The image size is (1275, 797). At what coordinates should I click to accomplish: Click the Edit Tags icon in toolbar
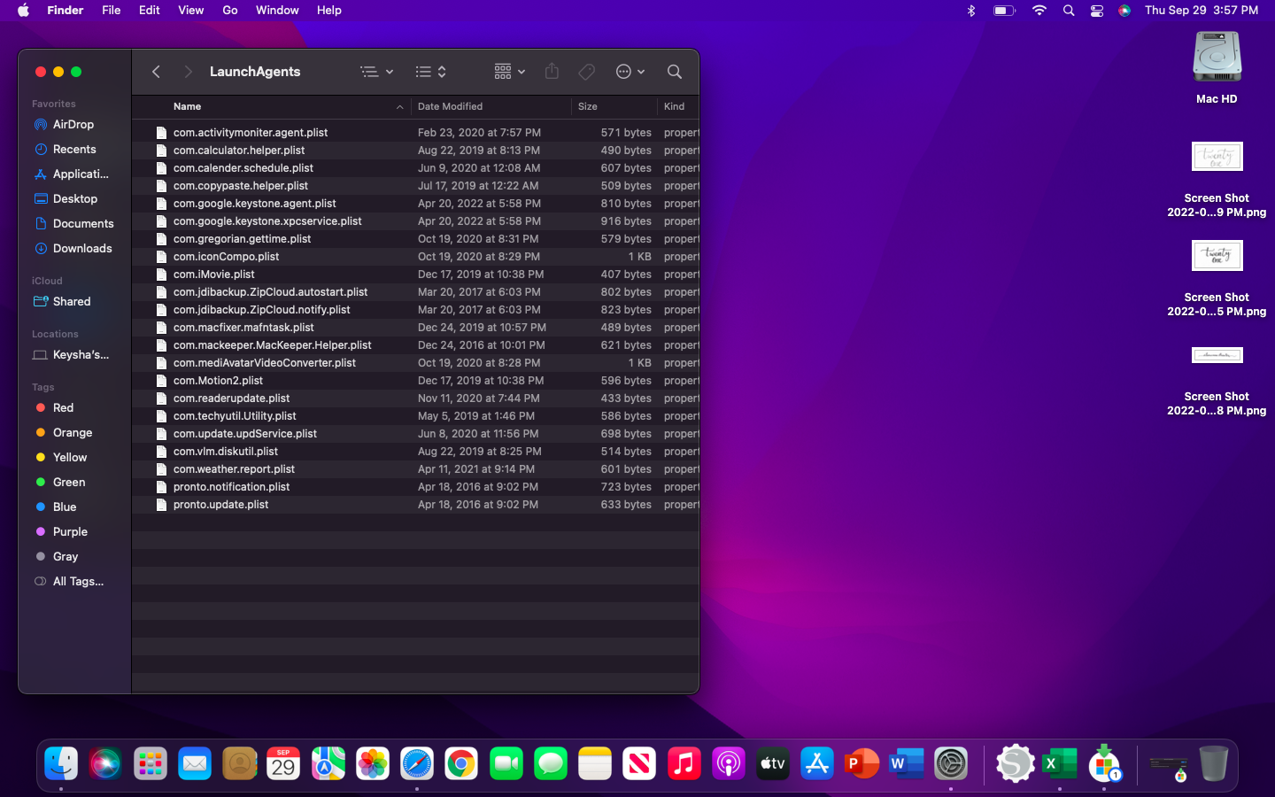tap(586, 72)
